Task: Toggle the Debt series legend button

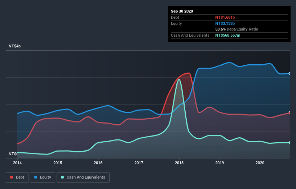Action: click(x=17, y=178)
